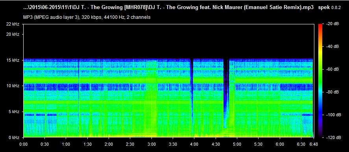Image resolution: width=349 pixels, height=152 pixels.
Task: Click the -60 dB legend label
Action: [x=332, y=70]
